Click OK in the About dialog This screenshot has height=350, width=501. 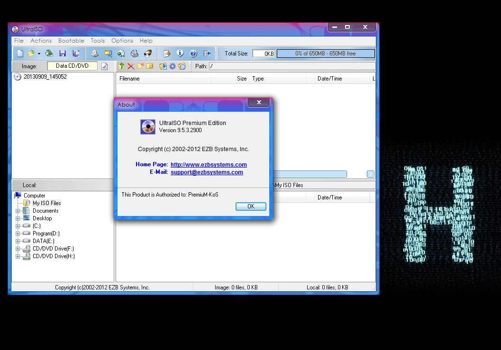[x=251, y=206]
